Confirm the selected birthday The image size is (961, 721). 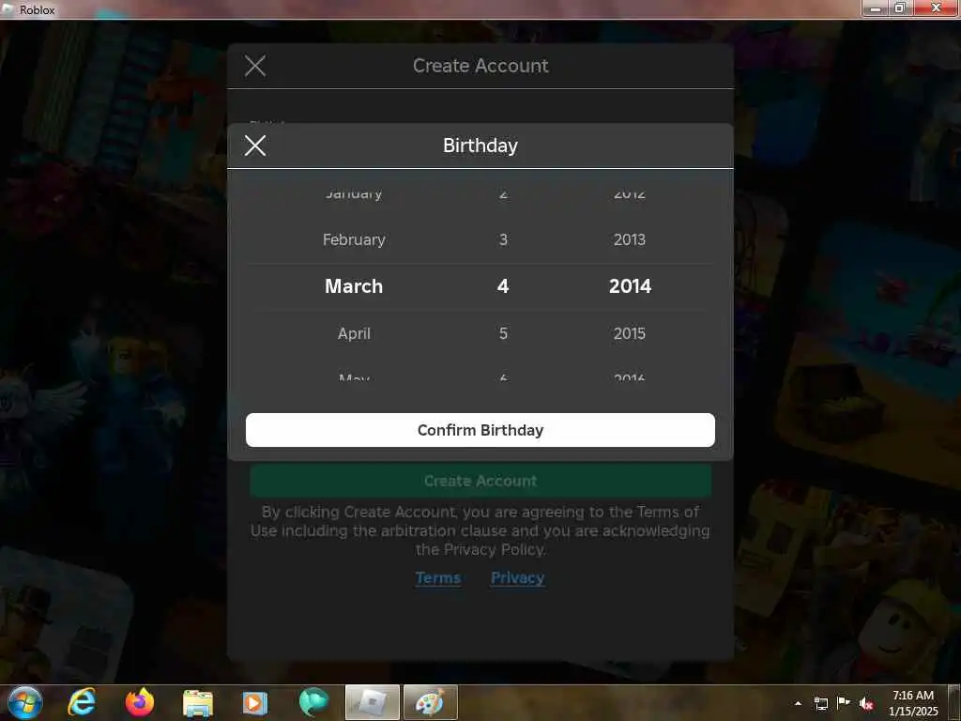click(x=480, y=430)
